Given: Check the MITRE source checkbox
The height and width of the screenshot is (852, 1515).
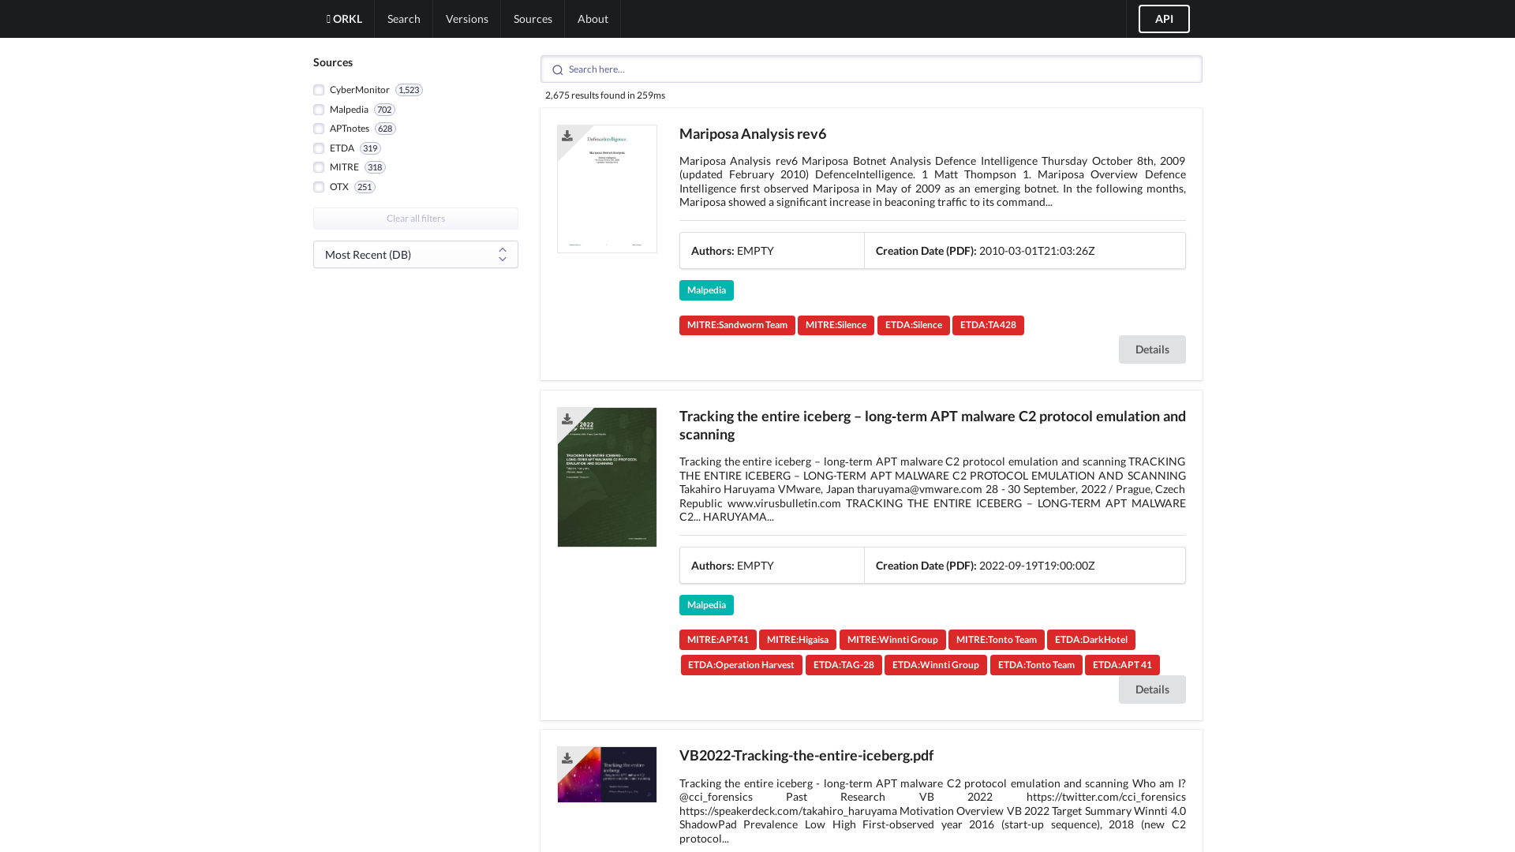Looking at the screenshot, I should (x=319, y=167).
